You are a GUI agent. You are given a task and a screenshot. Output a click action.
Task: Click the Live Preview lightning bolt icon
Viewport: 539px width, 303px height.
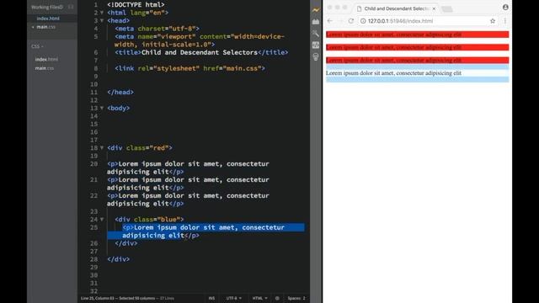[316, 10]
